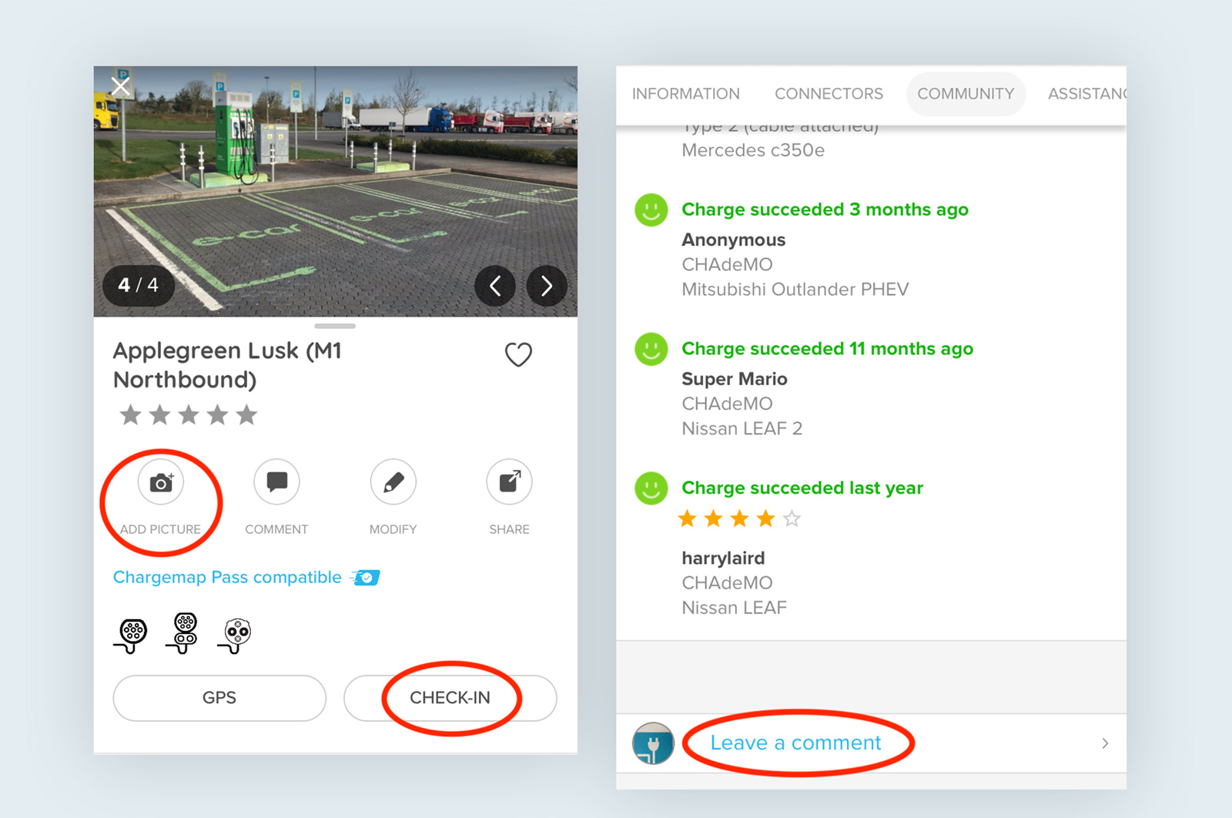
Task: Click the harrylaird four-star rating
Action: pyautogui.click(x=739, y=519)
